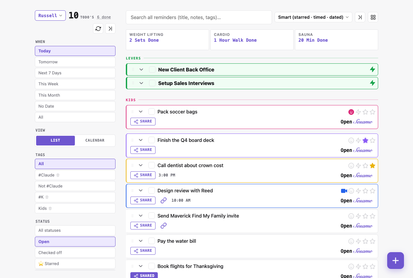Delete the #K tag with trash icon
Image resolution: width=413 pixels, height=278 pixels.
click(47, 197)
